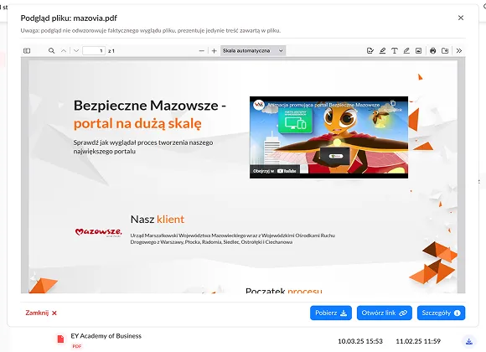Zoom out with the minus button
486x352 pixels.
(201, 50)
